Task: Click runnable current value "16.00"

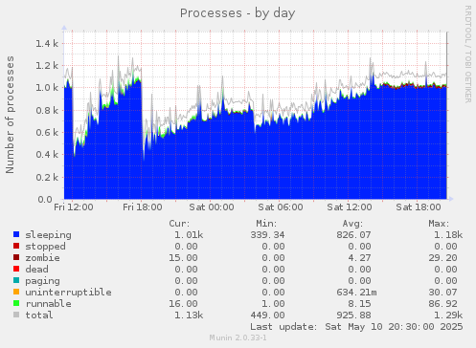Action: (x=183, y=304)
